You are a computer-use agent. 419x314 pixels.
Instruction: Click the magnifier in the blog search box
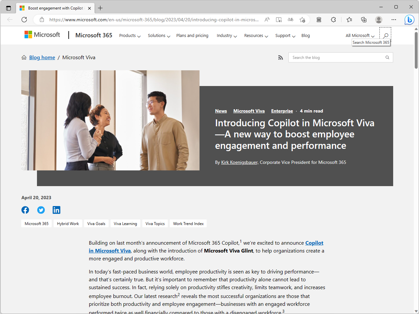coord(387,57)
